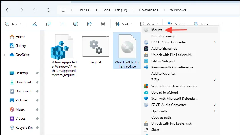Choose Add to Share hub
The image size is (240, 135).
click(180, 49)
